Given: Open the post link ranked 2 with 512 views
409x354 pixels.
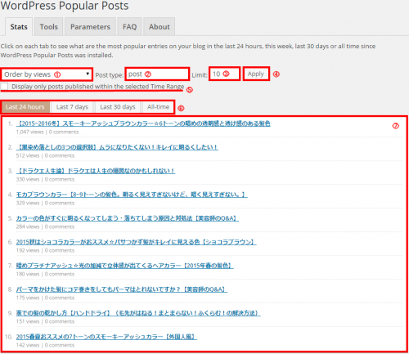Looking at the screenshot, I should coord(117,147).
